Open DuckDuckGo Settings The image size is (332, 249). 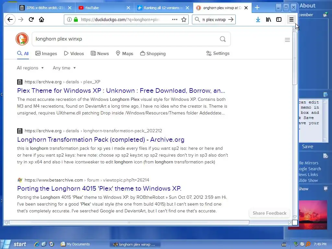(x=218, y=53)
